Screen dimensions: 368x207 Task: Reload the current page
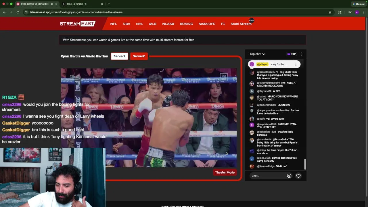click(18, 12)
